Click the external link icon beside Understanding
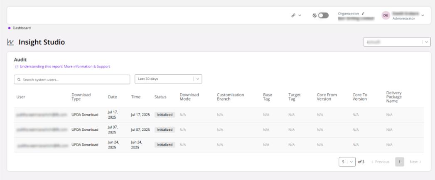This screenshot has height=180, width=435. click(x=17, y=67)
